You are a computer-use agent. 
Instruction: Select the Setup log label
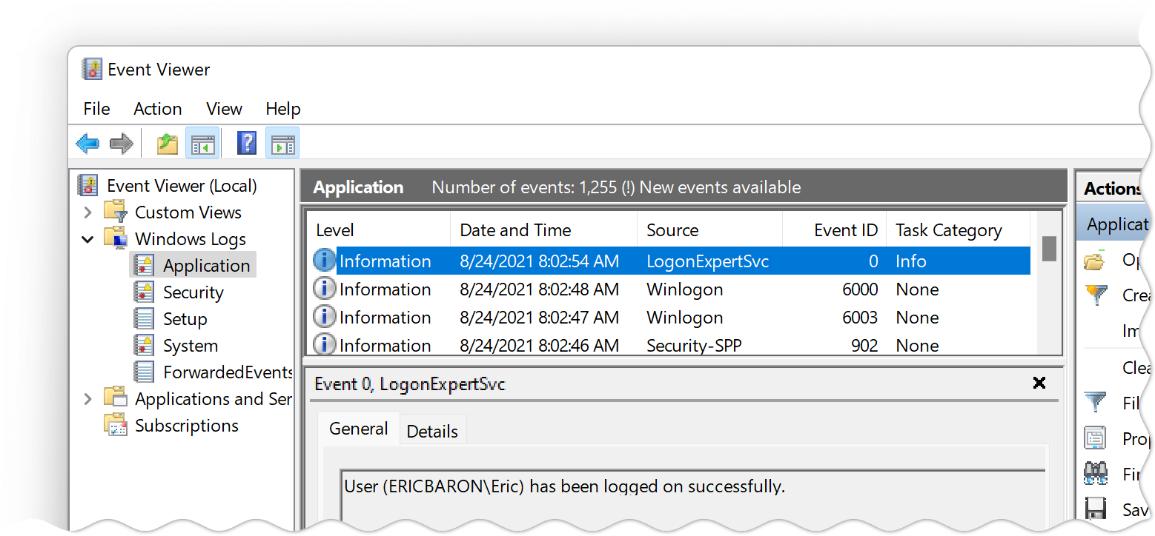(x=185, y=318)
